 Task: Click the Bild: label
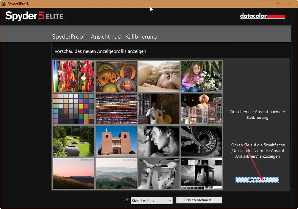(x=125, y=200)
